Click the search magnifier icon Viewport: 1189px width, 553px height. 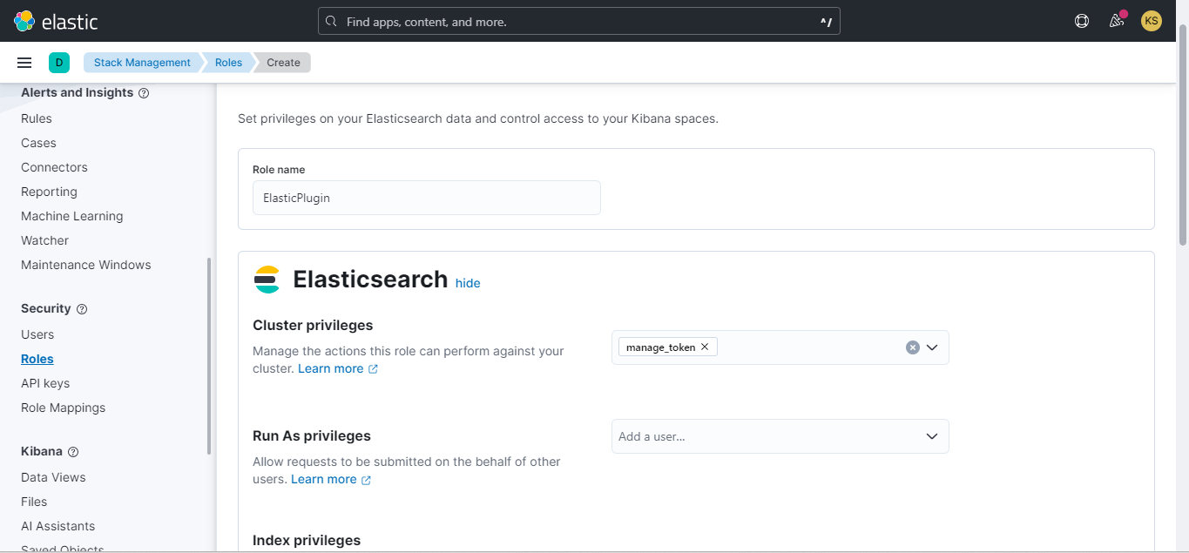[x=331, y=22]
